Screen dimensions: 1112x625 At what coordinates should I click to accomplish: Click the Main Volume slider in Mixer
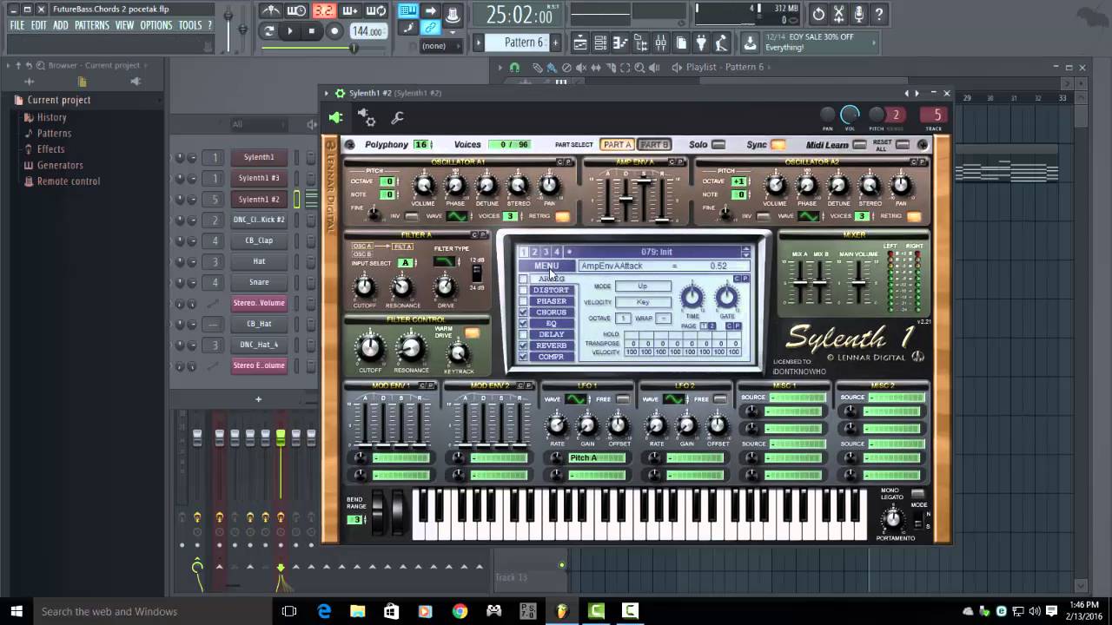[858, 284]
